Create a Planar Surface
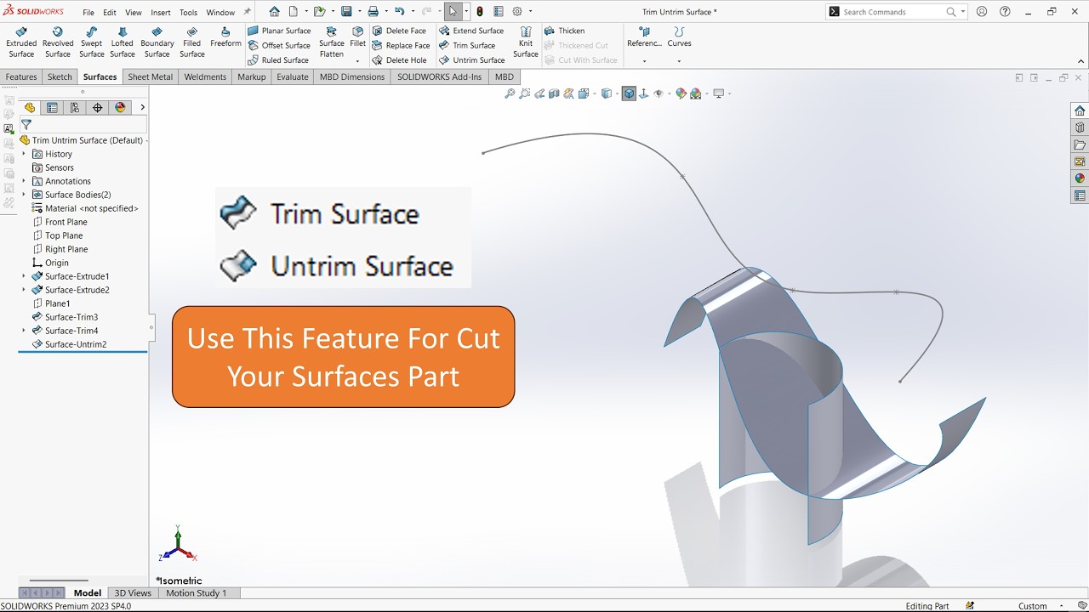 279,31
